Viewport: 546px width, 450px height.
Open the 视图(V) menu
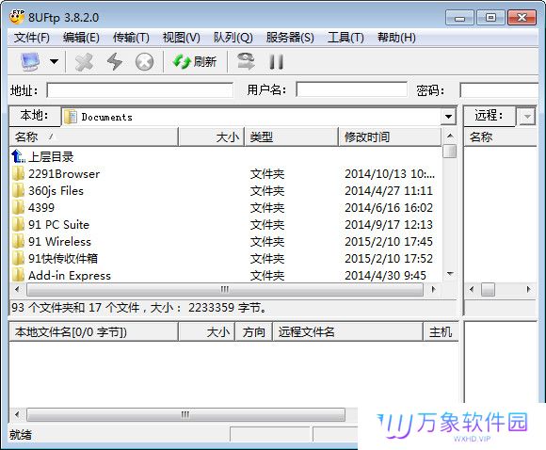click(181, 38)
